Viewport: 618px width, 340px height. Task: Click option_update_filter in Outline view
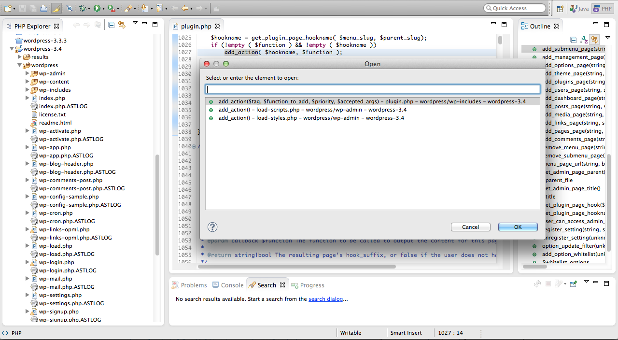pos(574,246)
